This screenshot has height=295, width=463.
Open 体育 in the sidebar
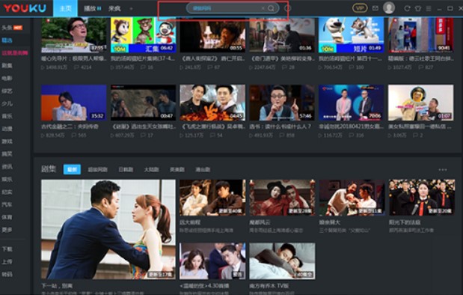[7, 217]
